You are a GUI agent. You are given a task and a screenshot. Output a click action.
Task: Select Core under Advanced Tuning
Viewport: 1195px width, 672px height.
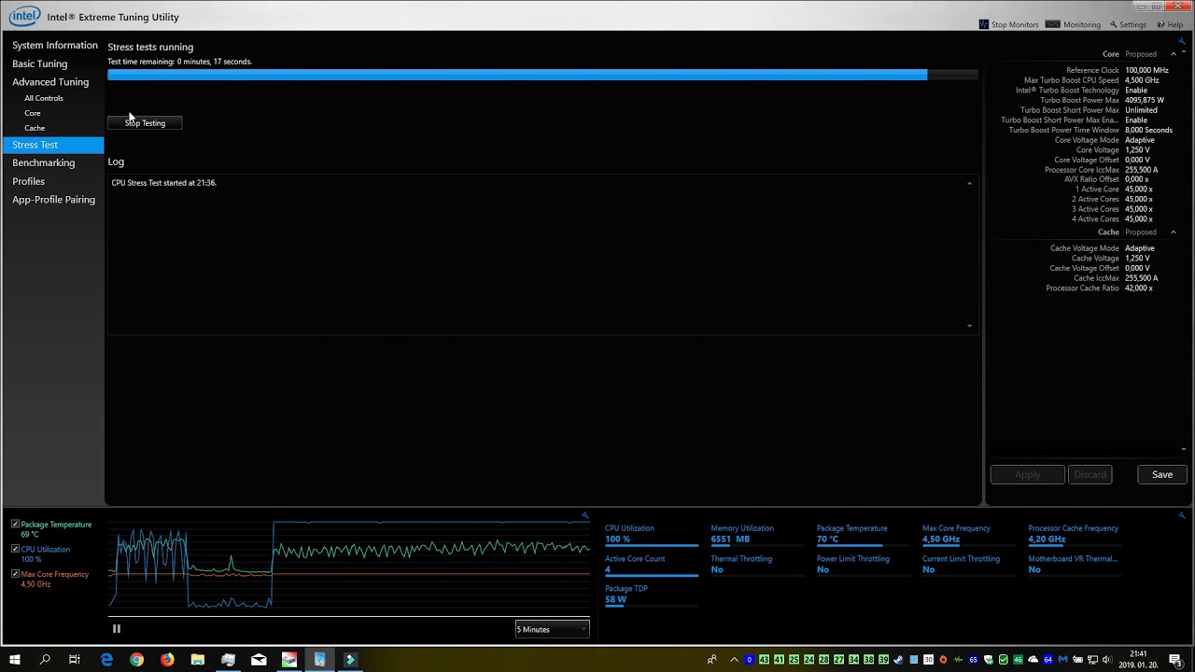pos(33,113)
